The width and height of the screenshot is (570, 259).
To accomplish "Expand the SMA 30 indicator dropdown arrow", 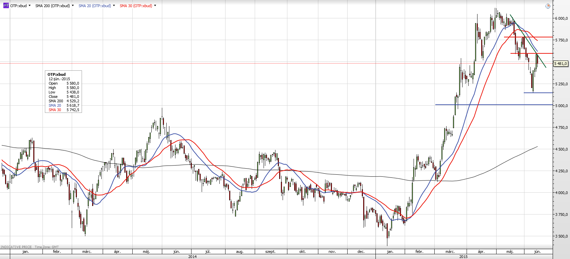I will (155, 5).
